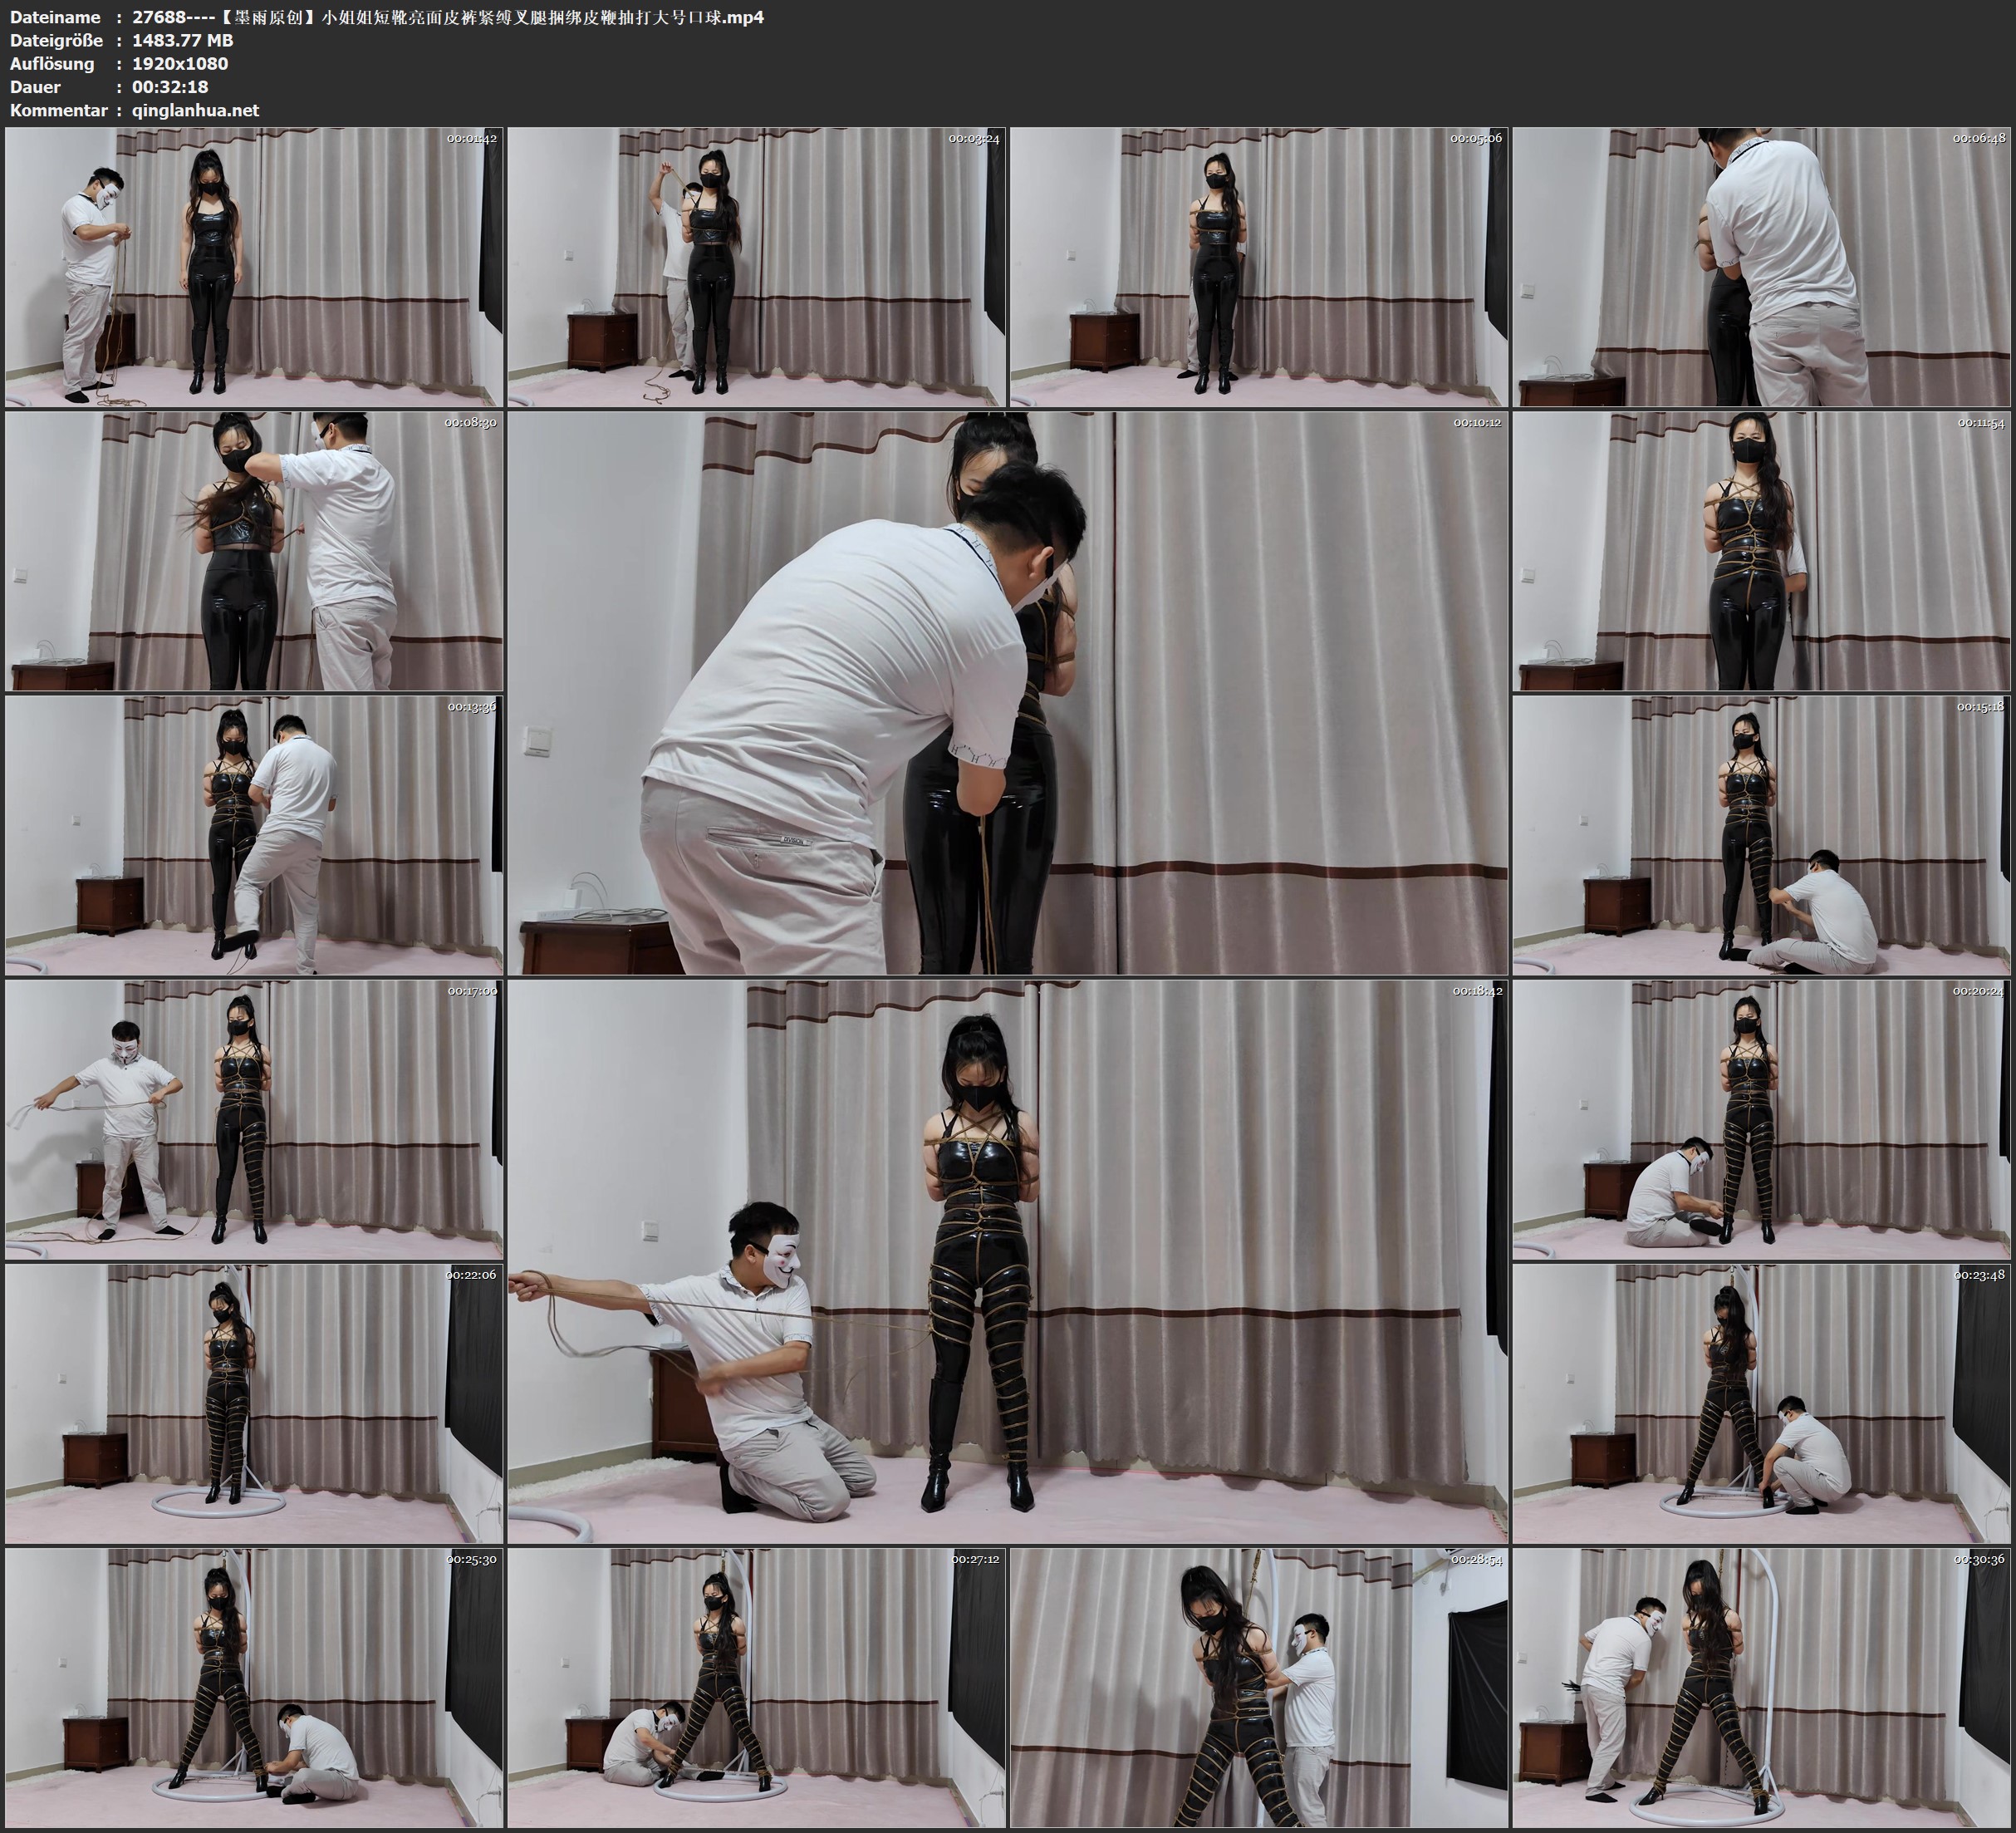This screenshot has height=1833, width=2016.
Task: Click the frame timestamped 00:17:00
Action: (254, 1119)
